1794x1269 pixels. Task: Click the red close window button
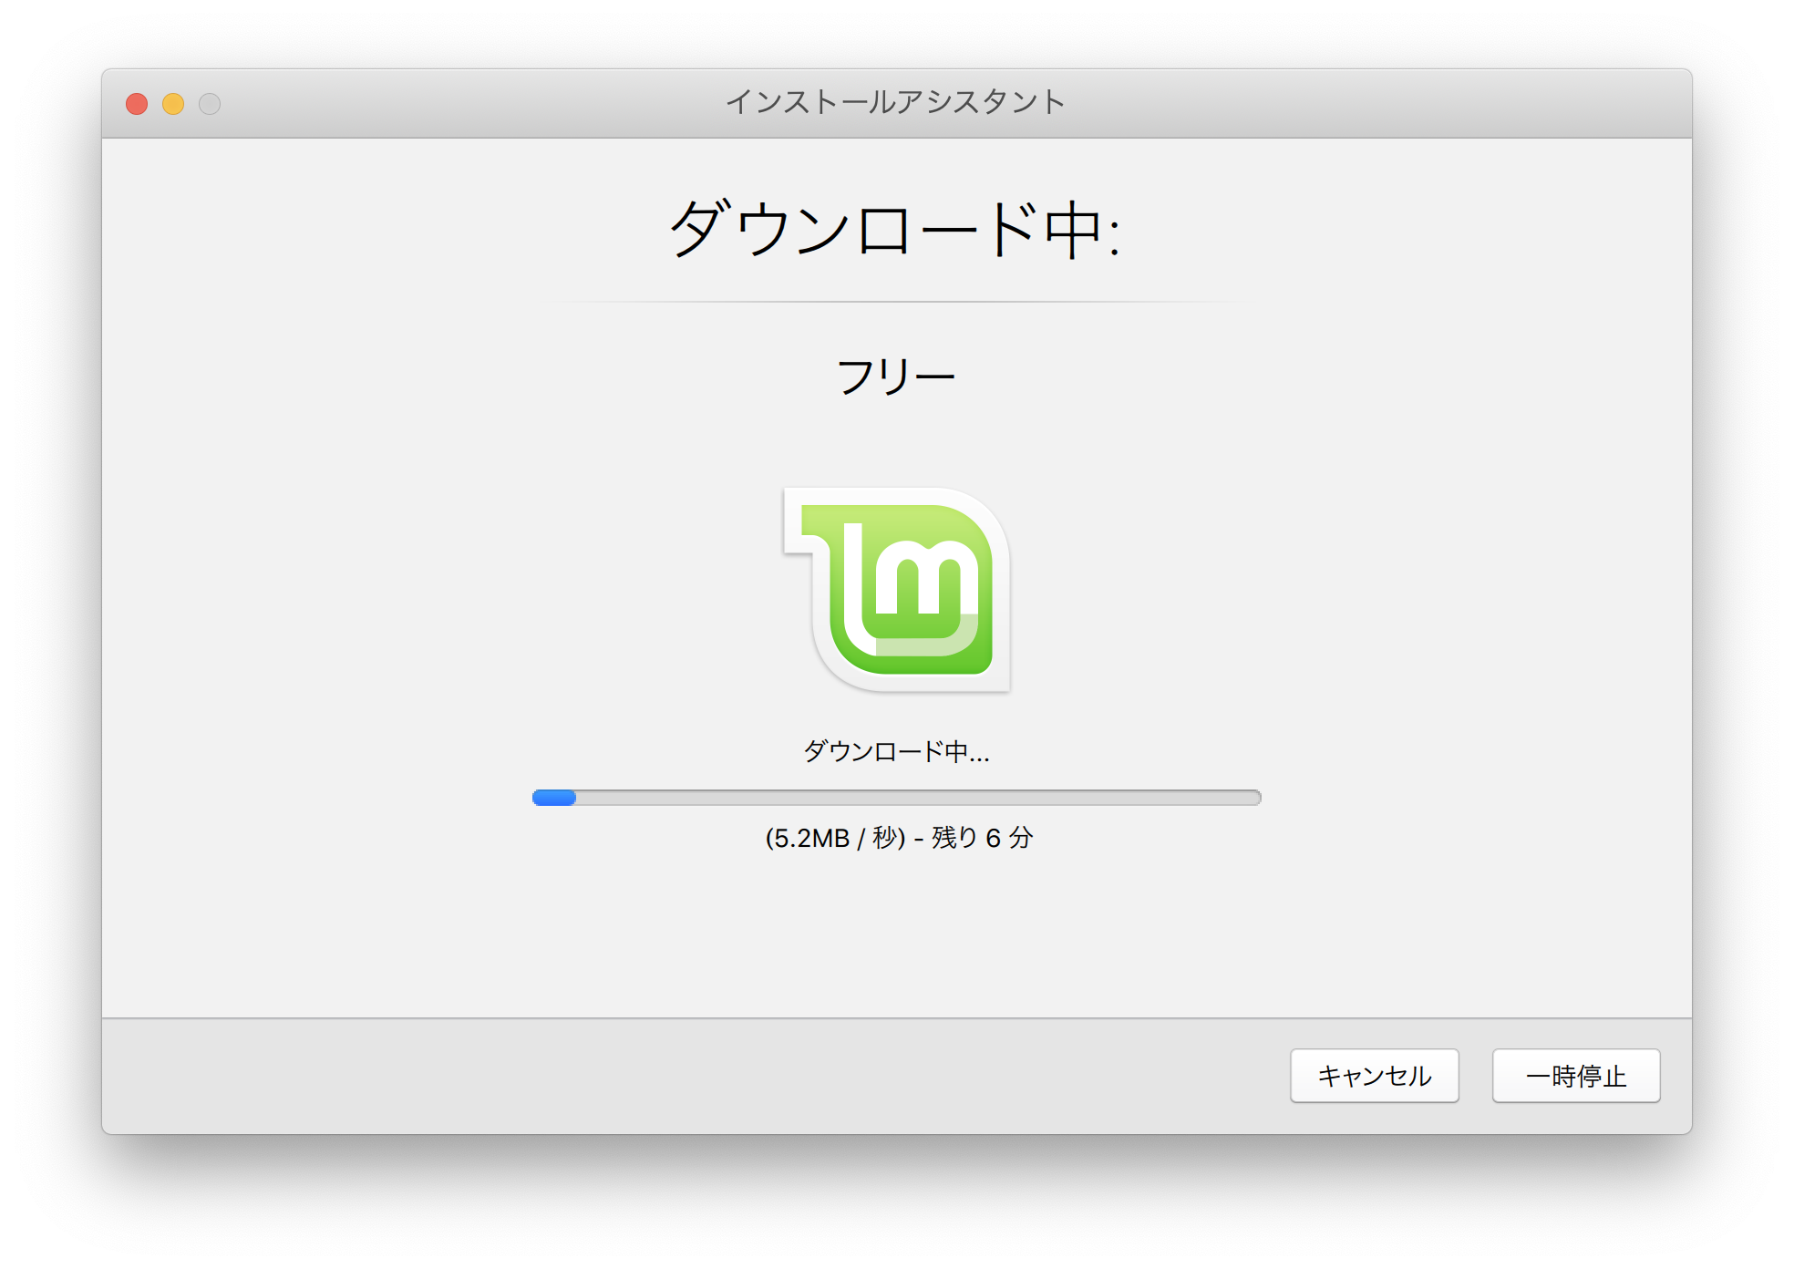tap(137, 104)
